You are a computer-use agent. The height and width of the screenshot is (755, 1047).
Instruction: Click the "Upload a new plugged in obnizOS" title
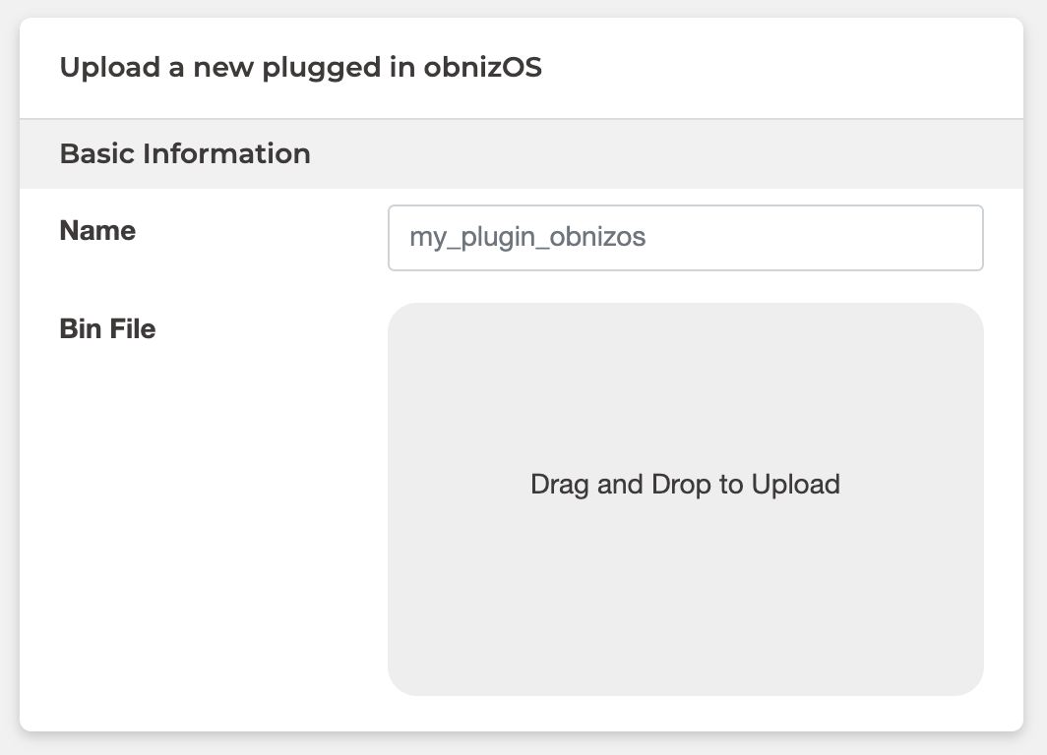pos(300,69)
